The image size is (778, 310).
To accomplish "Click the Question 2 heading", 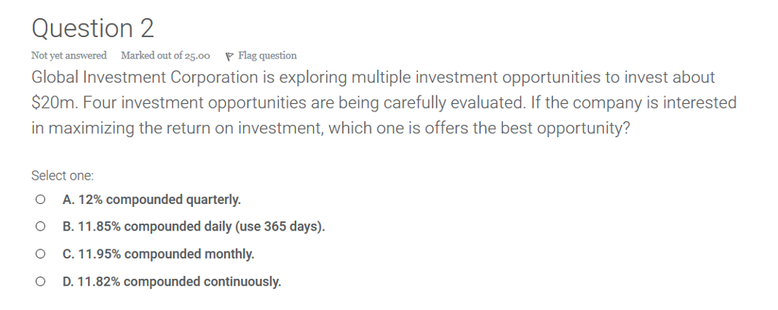I will click(93, 28).
